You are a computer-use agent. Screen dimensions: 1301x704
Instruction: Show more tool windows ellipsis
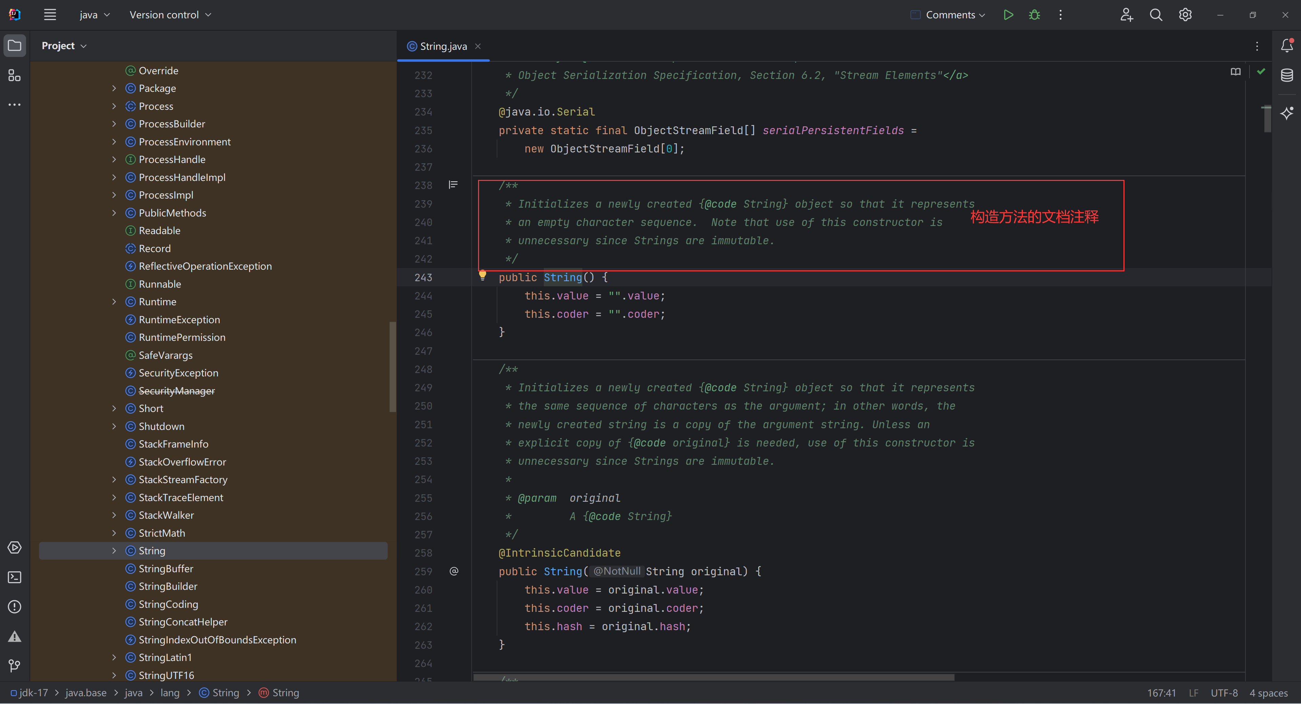coord(15,105)
